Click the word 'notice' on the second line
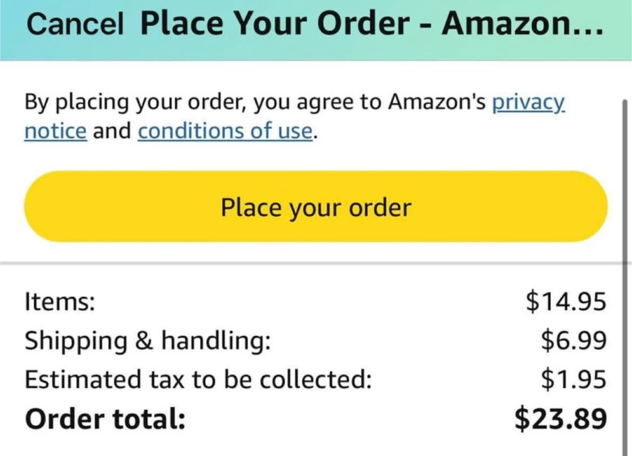The height and width of the screenshot is (456, 632). click(55, 131)
